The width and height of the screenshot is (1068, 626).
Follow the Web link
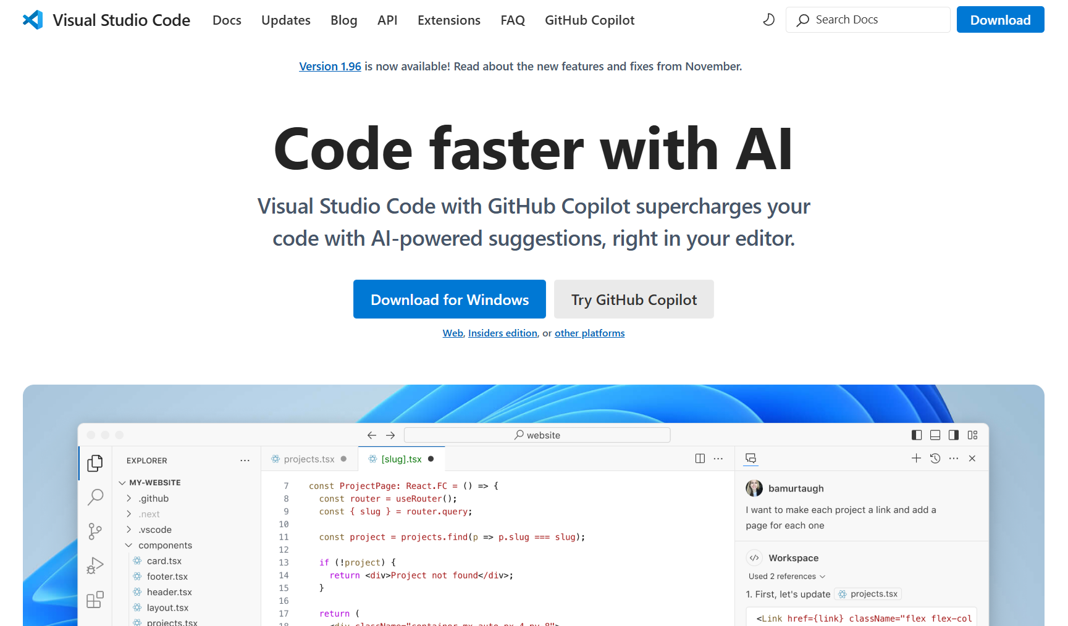pyautogui.click(x=453, y=333)
